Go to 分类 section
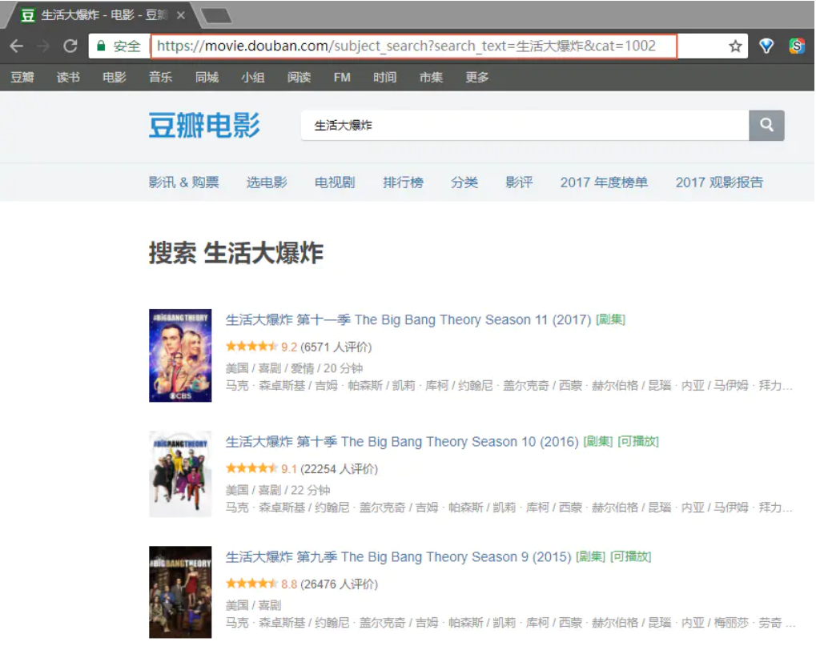 click(464, 183)
